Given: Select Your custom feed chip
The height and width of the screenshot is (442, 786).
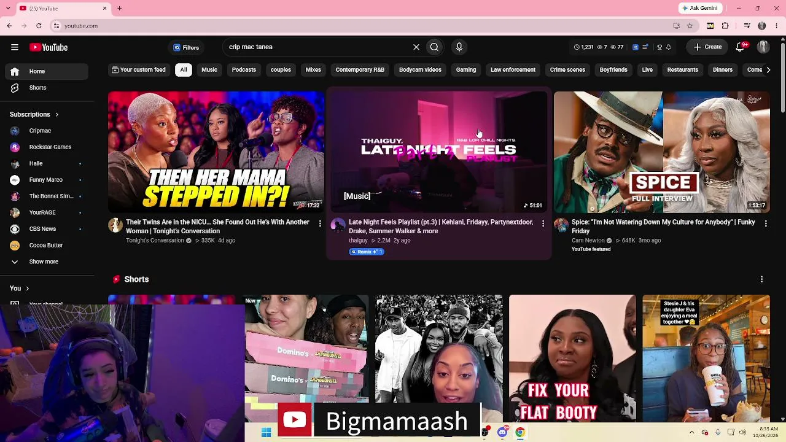Looking at the screenshot, I should click(x=139, y=70).
